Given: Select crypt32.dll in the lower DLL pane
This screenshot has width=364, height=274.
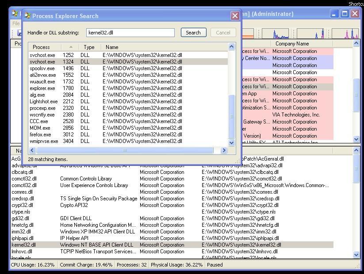Looking at the screenshot, I should [x=172, y=205].
